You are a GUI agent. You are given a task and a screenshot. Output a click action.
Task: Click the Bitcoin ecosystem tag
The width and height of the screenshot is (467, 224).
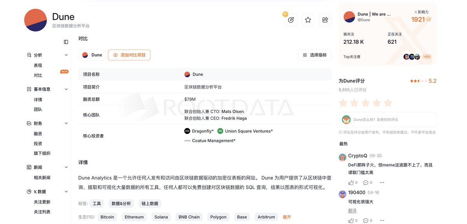coord(107,217)
